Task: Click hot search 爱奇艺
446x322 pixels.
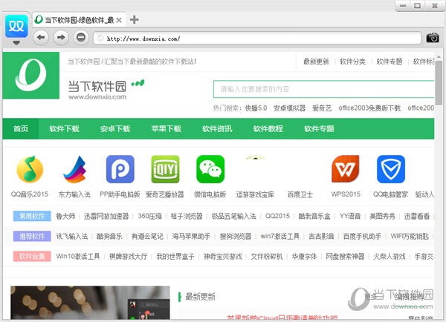Action: point(322,108)
